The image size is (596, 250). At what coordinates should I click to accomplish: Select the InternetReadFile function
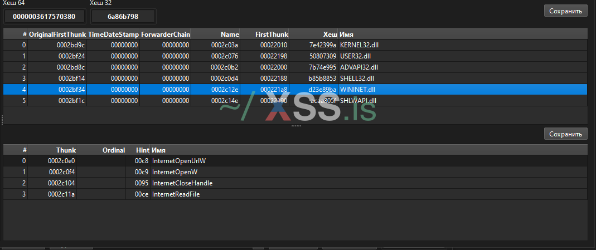coord(295,194)
